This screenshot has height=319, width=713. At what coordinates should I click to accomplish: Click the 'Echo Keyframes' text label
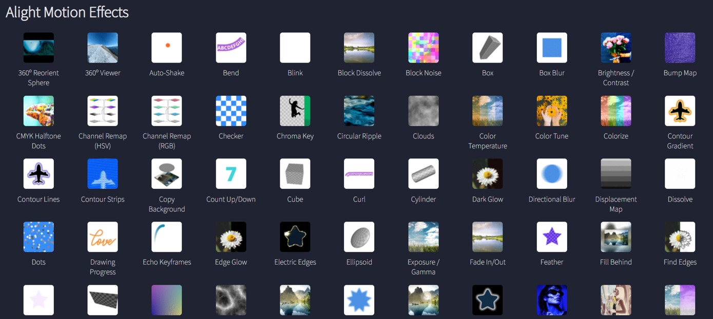(167, 262)
